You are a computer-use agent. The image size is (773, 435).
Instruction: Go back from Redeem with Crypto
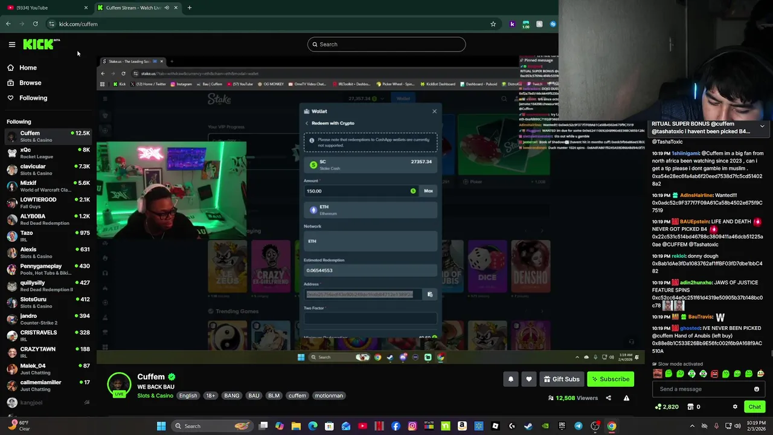tap(306, 123)
